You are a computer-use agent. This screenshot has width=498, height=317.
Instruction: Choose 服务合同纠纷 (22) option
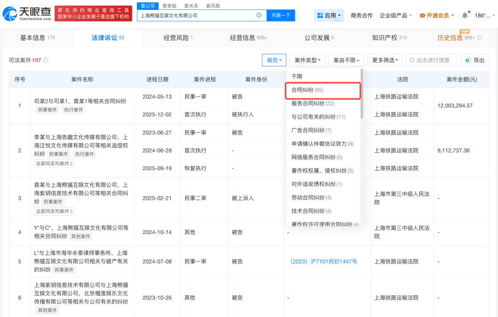click(x=313, y=103)
